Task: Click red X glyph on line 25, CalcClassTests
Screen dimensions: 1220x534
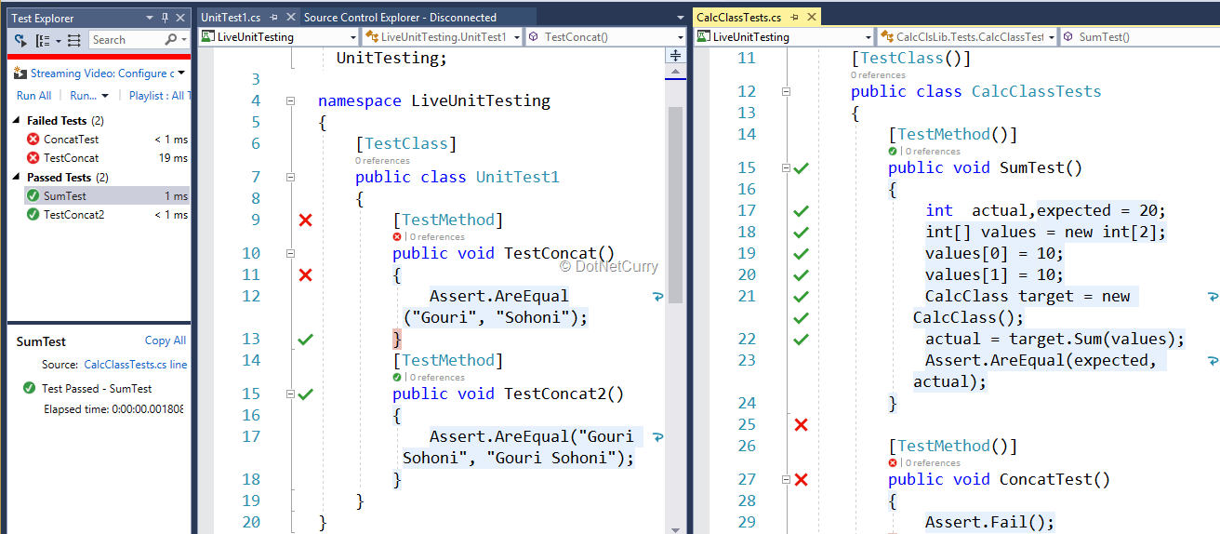Action: [801, 424]
